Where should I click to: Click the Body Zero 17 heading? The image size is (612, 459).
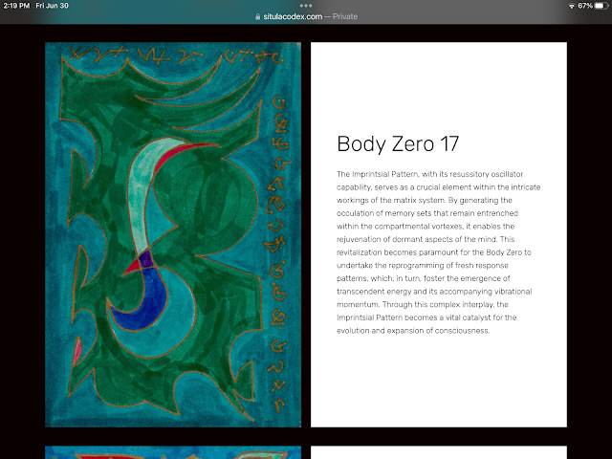(398, 143)
